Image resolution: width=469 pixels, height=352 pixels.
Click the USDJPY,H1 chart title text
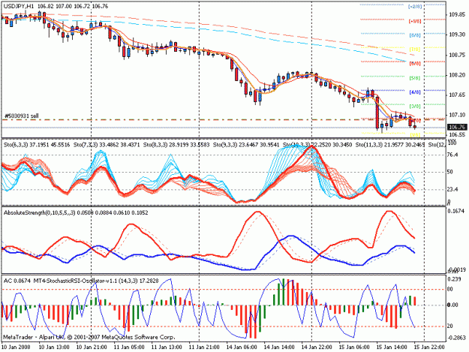[x=19, y=6]
